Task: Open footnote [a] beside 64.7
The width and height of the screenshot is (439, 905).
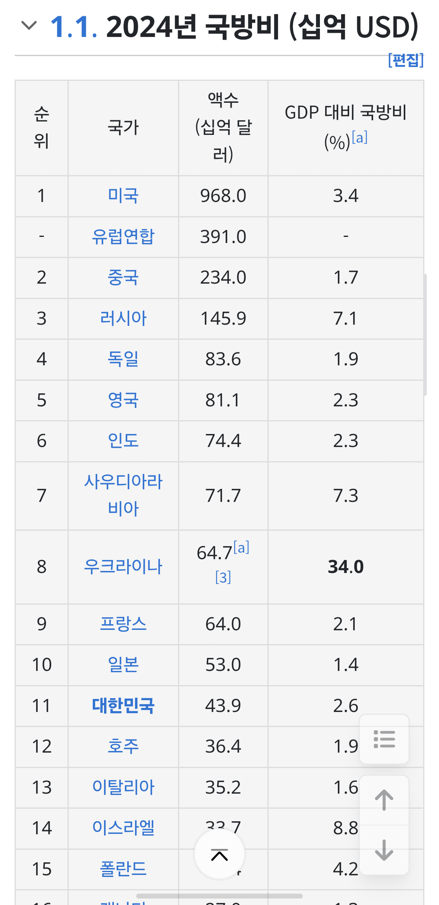Action: [x=241, y=548]
